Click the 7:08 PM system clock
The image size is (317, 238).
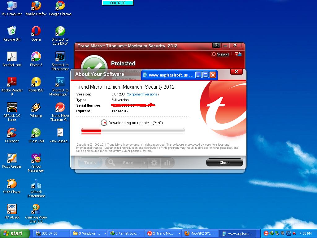(306, 233)
